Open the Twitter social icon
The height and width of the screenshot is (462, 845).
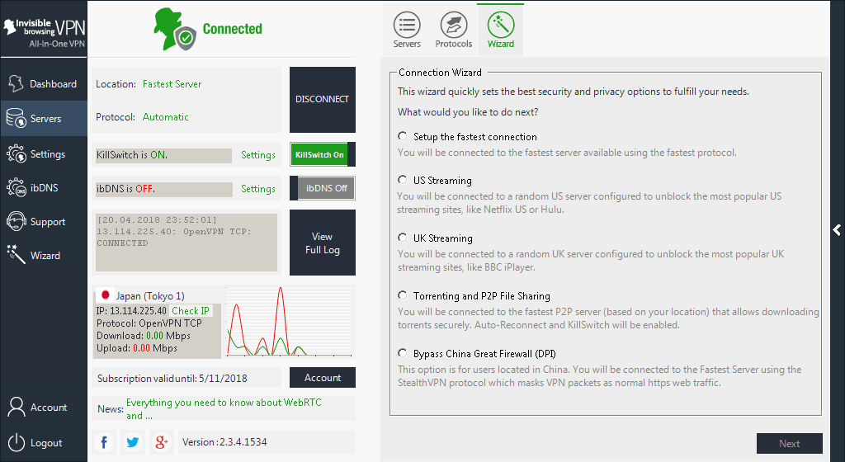point(133,442)
